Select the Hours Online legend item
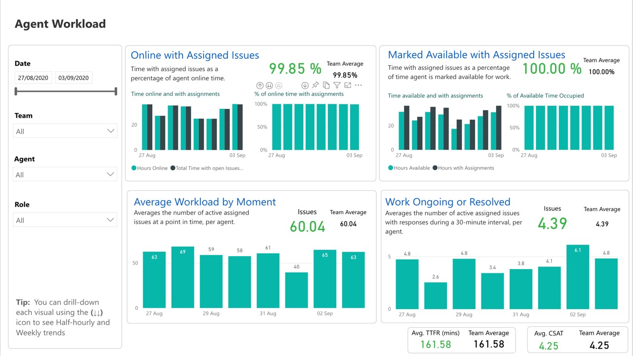The width and height of the screenshot is (633, 356). [x=150, y=168]
